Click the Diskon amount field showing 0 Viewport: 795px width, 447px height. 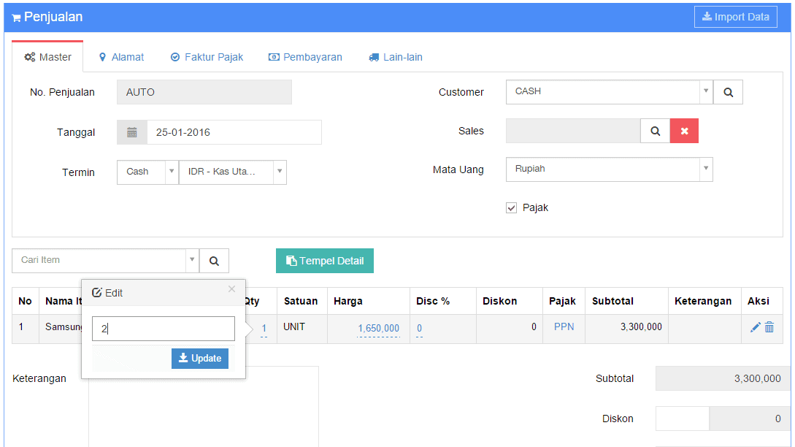(750, 419)
